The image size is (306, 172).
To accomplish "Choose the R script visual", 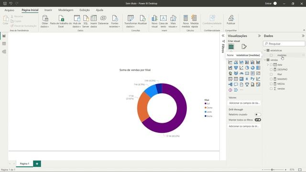I will coord(247,79).
